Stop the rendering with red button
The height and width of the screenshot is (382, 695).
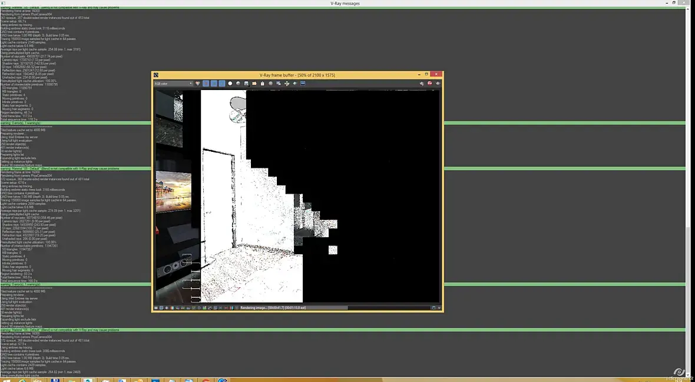(x=429, y=84)
